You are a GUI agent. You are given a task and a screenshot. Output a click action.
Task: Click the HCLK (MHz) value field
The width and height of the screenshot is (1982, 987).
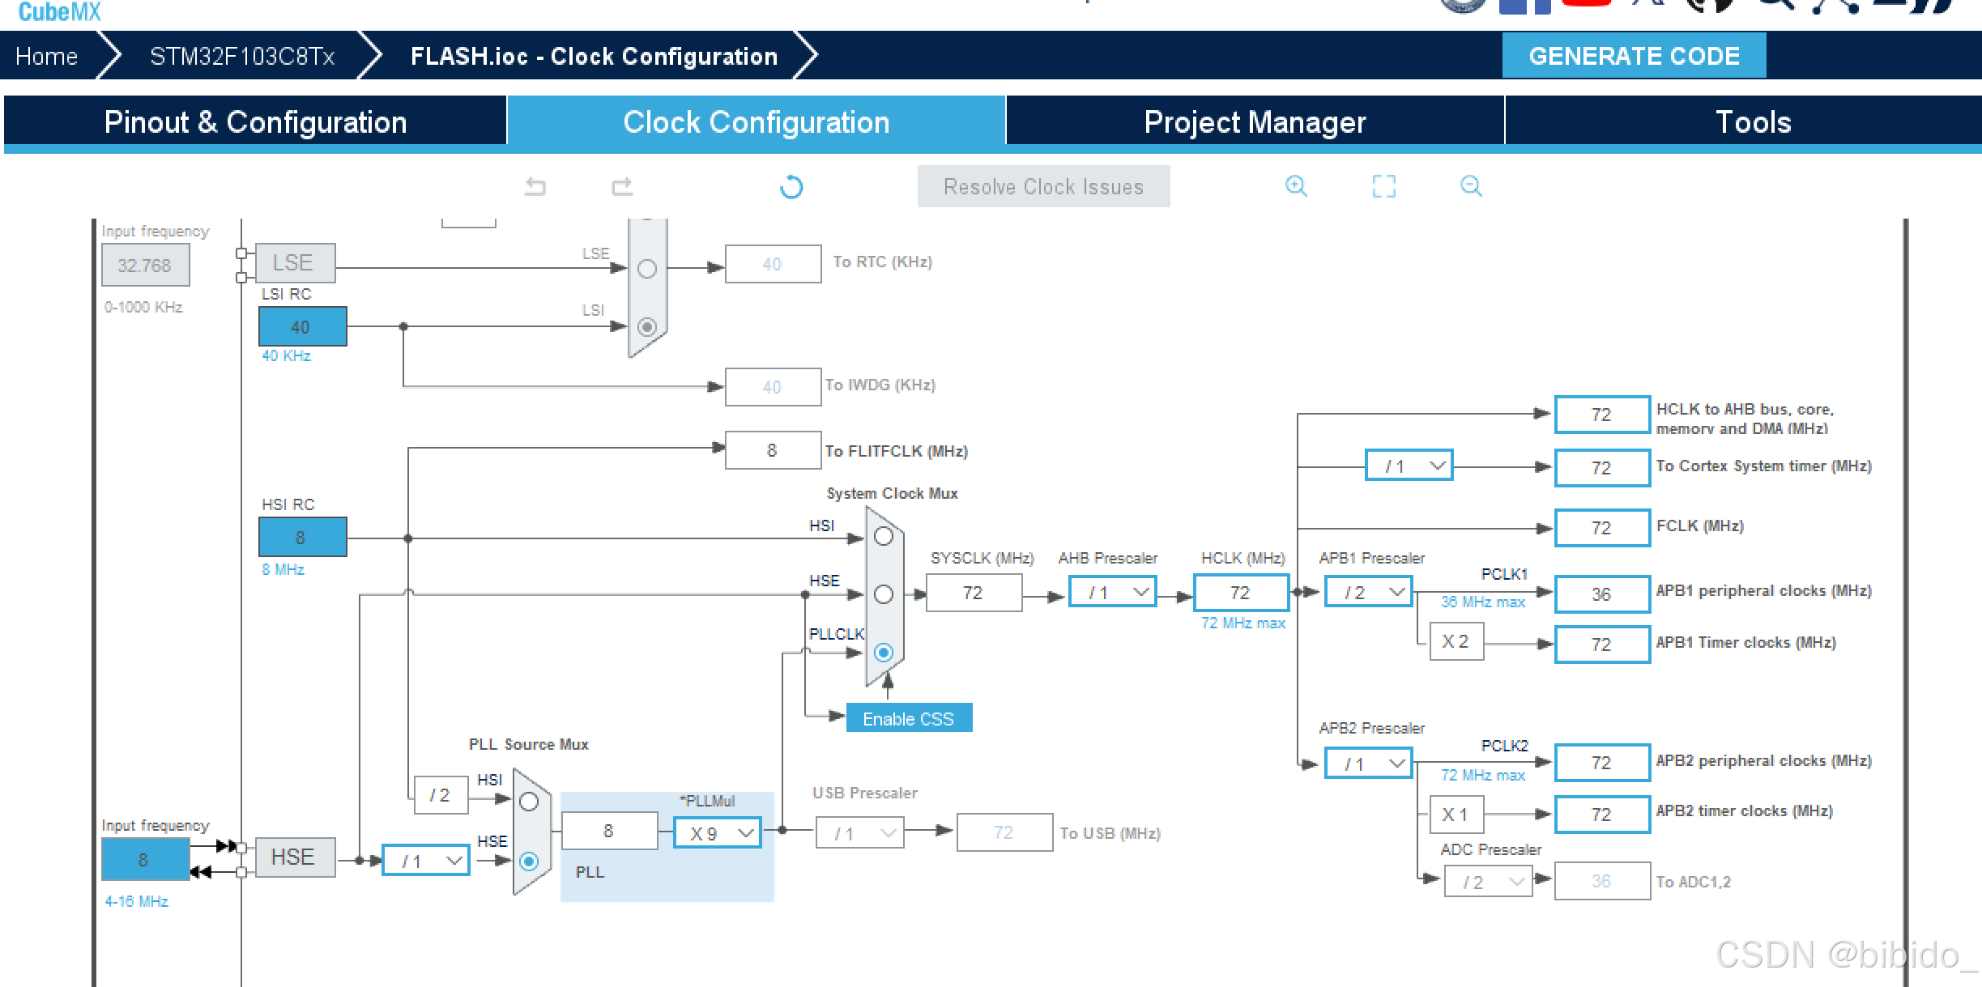1240,592
